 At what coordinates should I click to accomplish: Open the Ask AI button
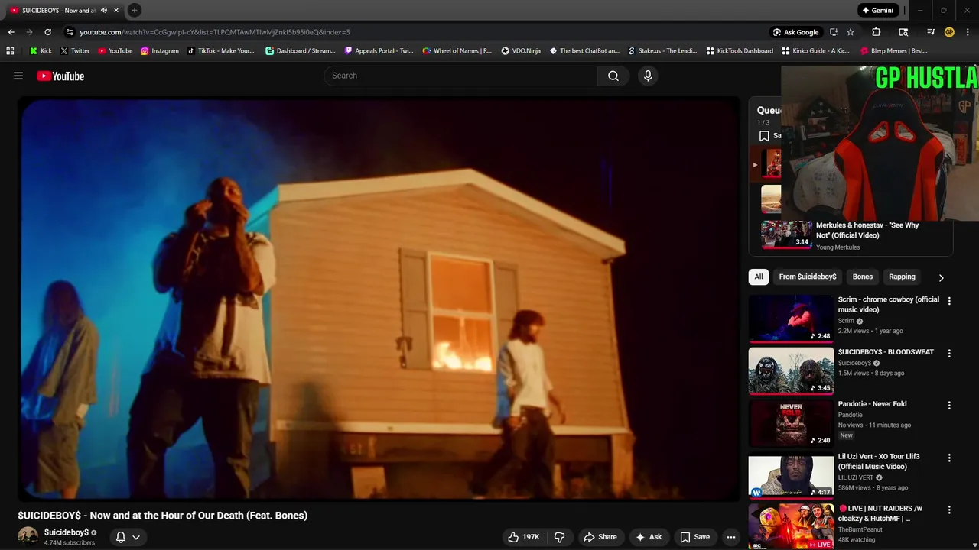point(649,537)
